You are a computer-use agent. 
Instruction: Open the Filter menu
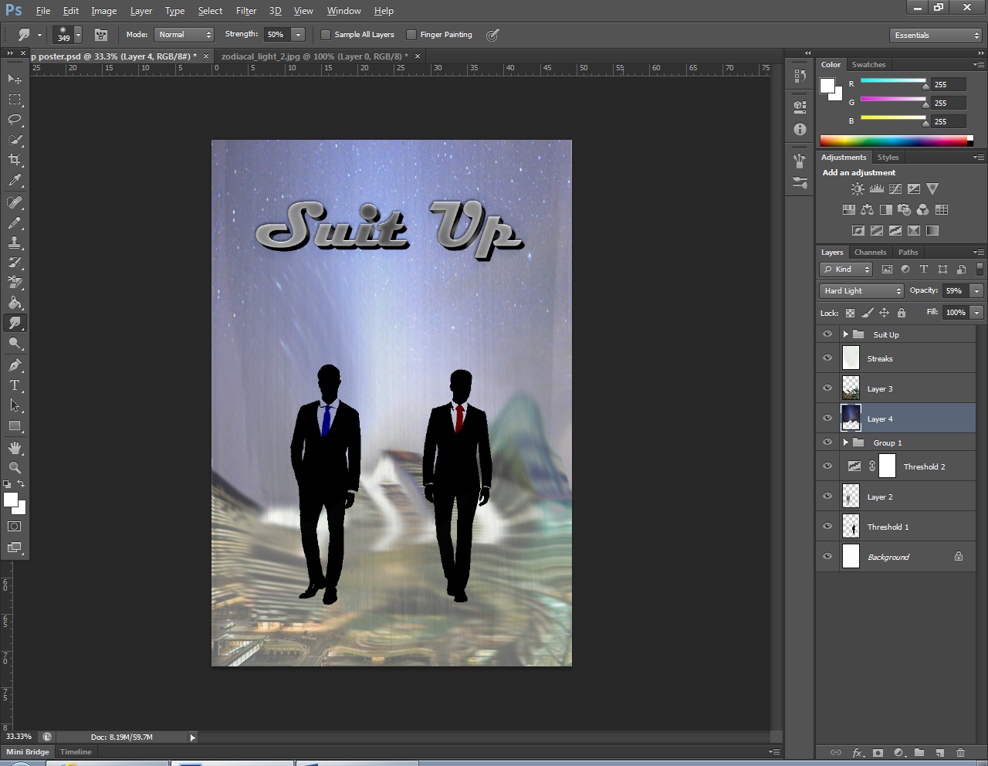coord(246,11)
